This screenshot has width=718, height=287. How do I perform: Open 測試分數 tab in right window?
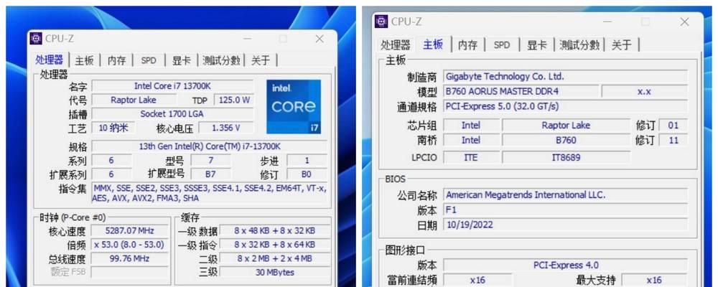(579, 45)
